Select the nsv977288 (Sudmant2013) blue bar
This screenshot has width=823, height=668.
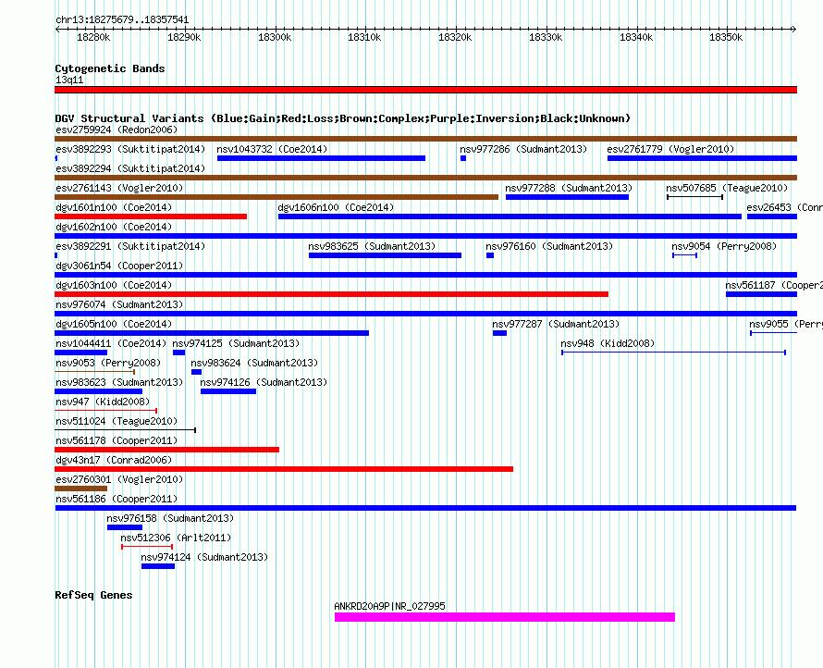[x=568, y=197]
